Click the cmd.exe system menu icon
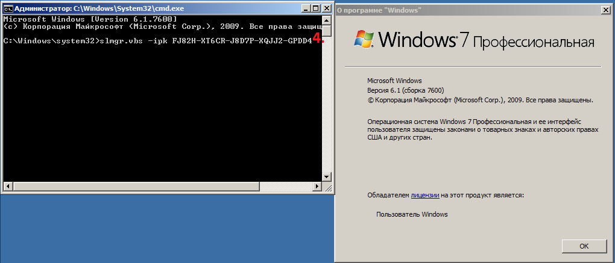Viewport: 615px width, 263px height. [x=7, y=8]
